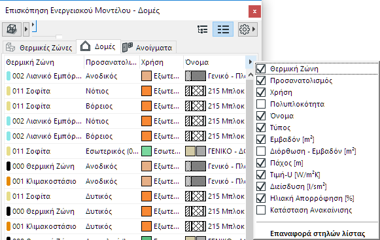Enable Διόρθωση - Εμβαδόν column checkbox
Viewport: 380px width, 240px height.
261,151
